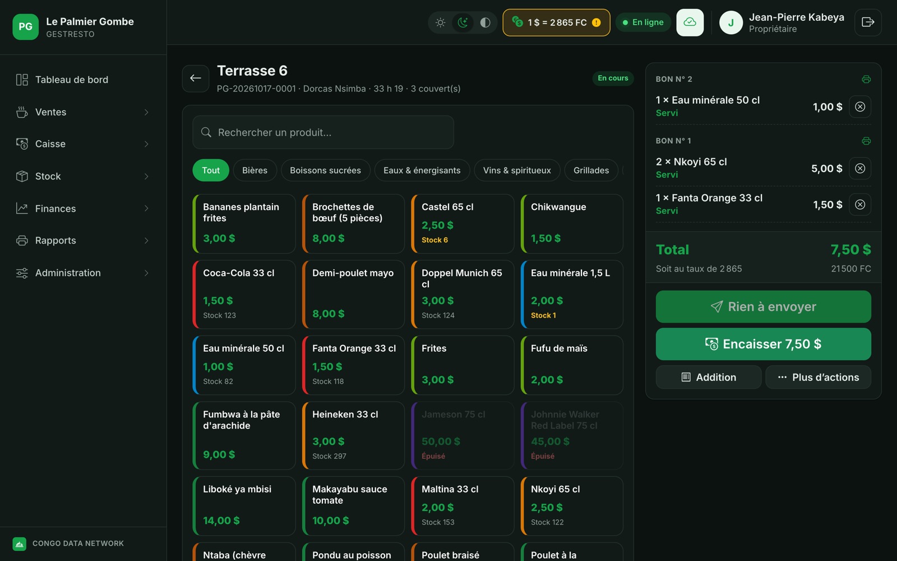The image size is (897, 561).
Task: Filter products by Bières
Action: click(255, 171)
